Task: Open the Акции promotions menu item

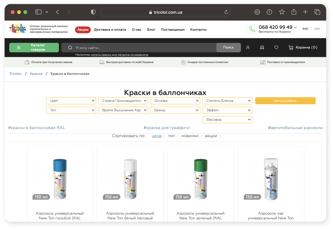Action: [83, 29]
